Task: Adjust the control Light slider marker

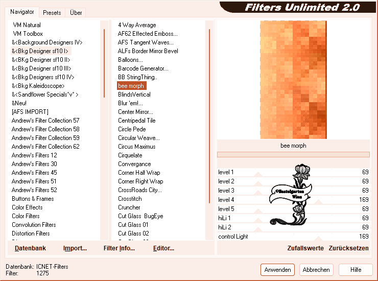Action: (318, 239)
